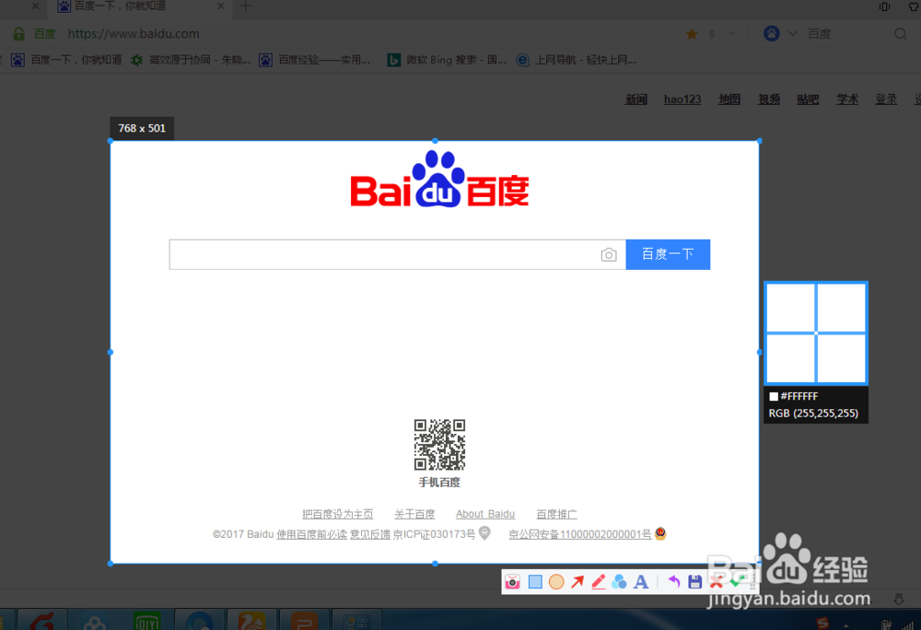This screenshot has height=630, width=921.
Task: Cancel the capture with red X
Action: [x=716, y=582]
